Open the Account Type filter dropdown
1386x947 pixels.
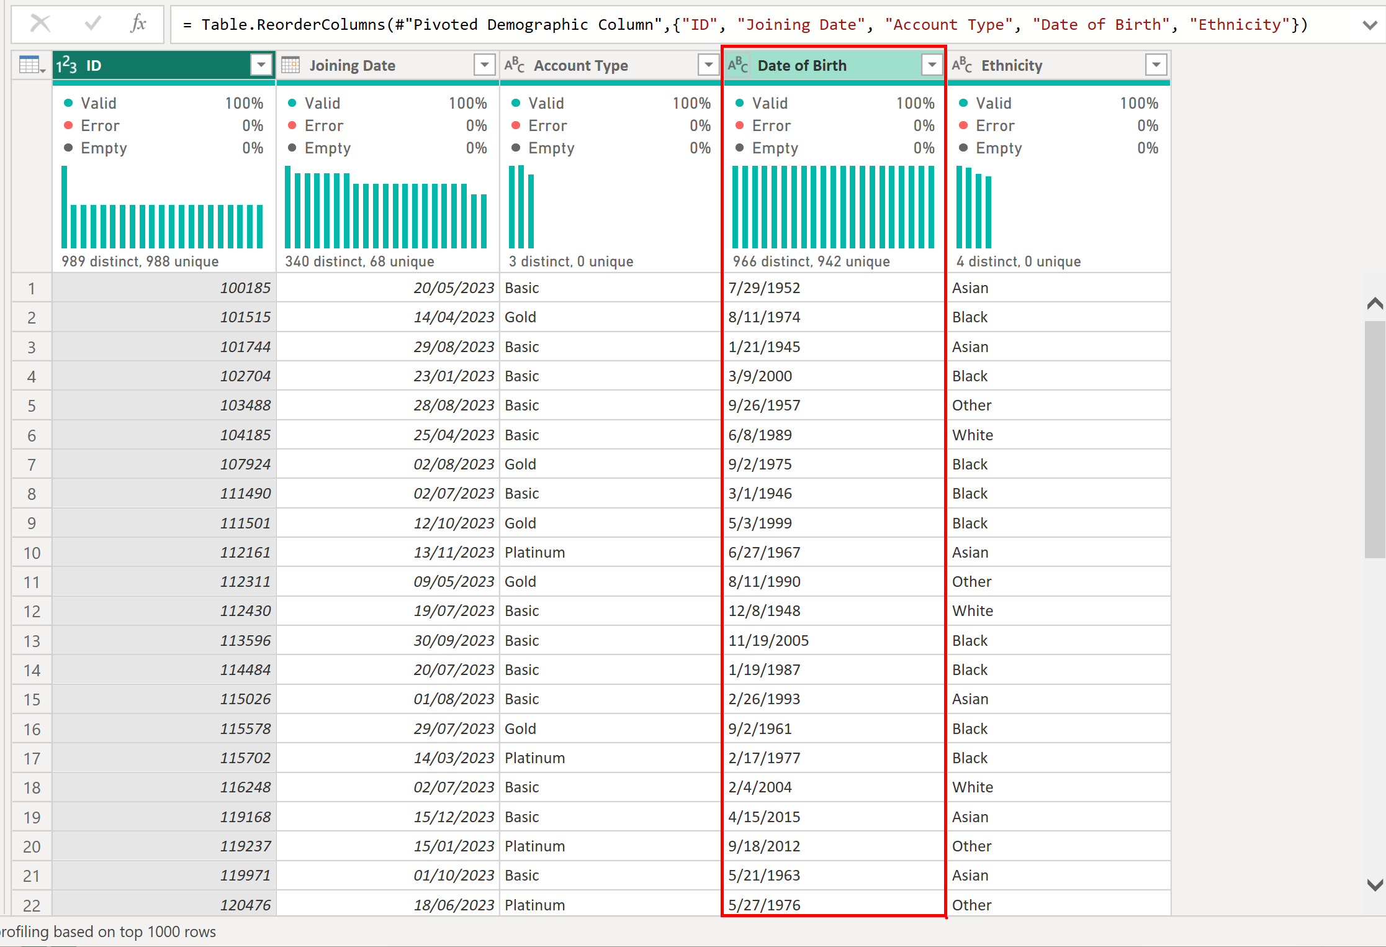coord(708,65)
